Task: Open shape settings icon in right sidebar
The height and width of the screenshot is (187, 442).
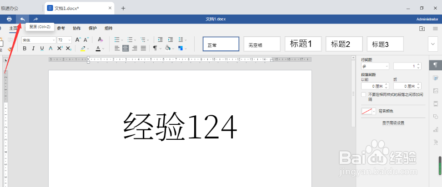Action: [436, 116]
